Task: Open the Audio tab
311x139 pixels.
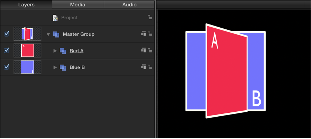Action: pos(129,5)
